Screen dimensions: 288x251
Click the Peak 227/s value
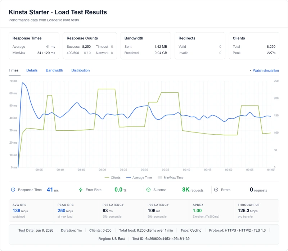pyautogui.click(x=271, y=53)
